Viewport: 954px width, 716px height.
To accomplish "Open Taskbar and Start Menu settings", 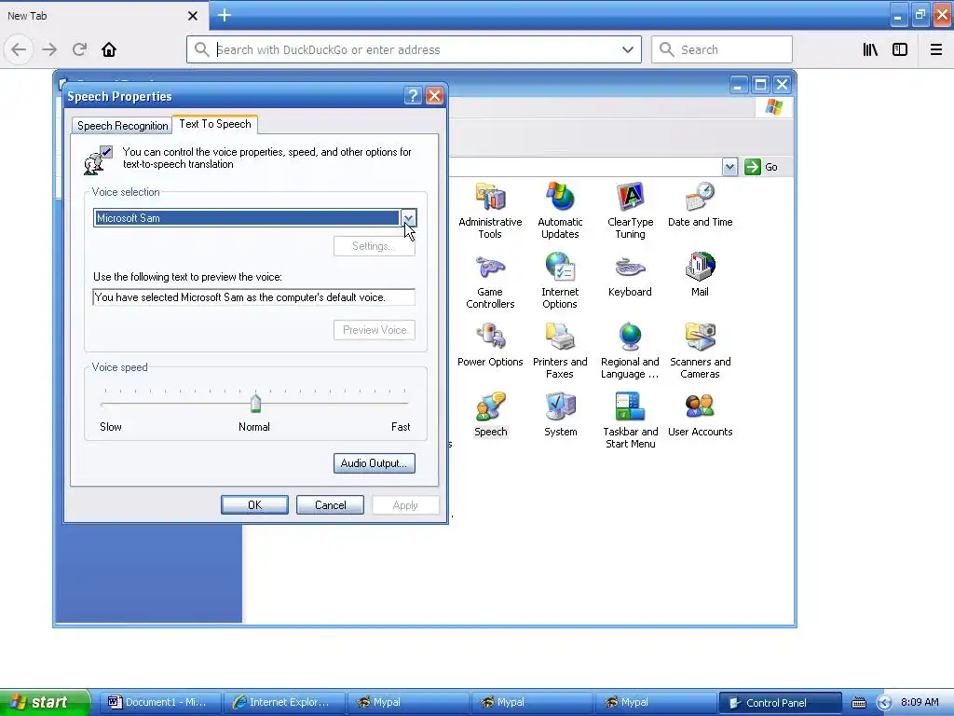I will pos(631,421).
